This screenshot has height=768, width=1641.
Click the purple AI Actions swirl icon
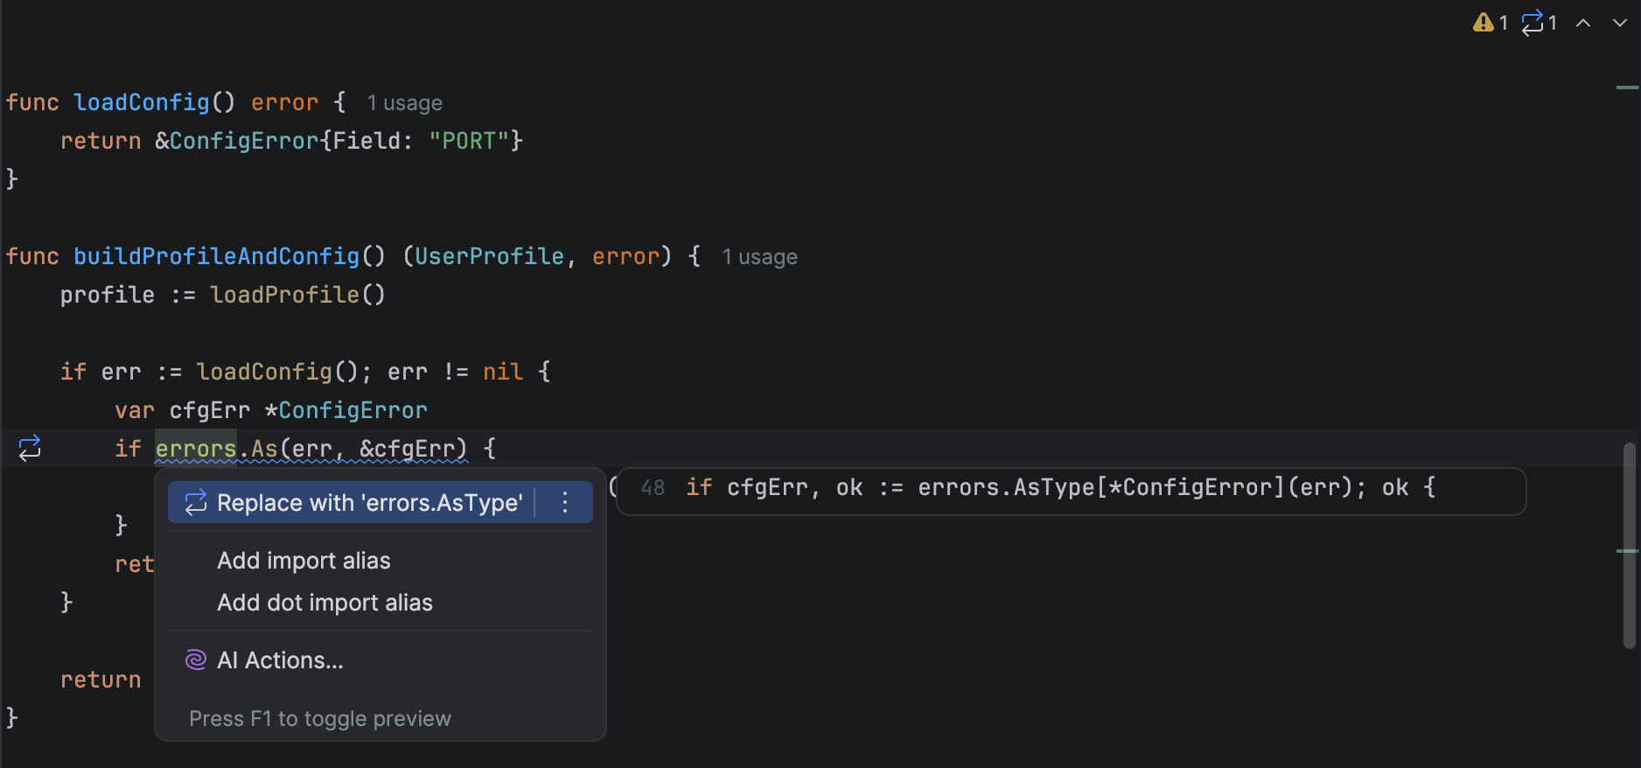click(196, 660)
